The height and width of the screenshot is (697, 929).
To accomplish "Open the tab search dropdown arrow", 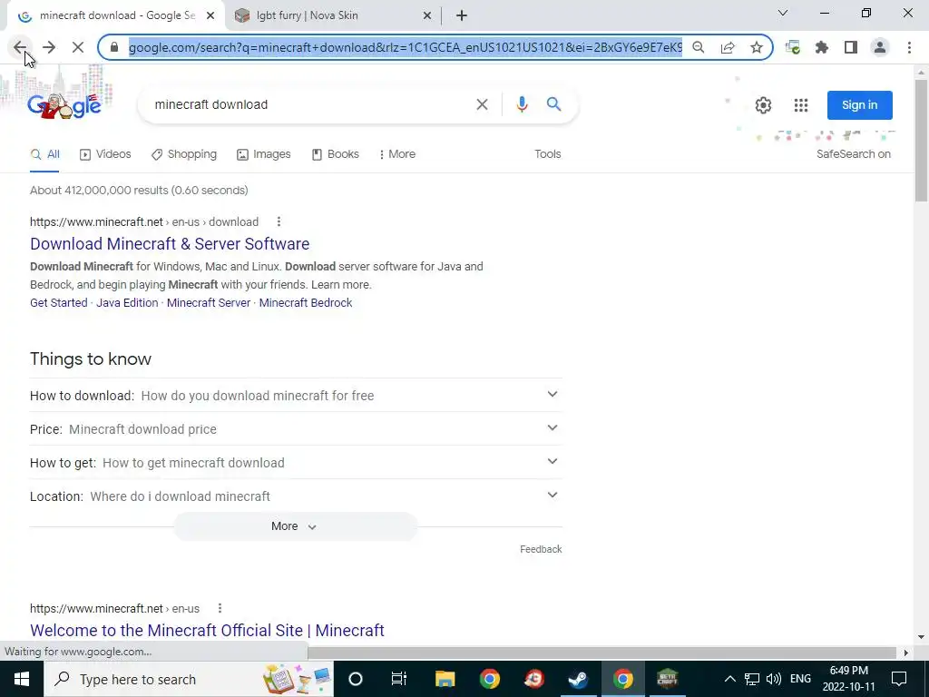I will [x=783, y=13].
